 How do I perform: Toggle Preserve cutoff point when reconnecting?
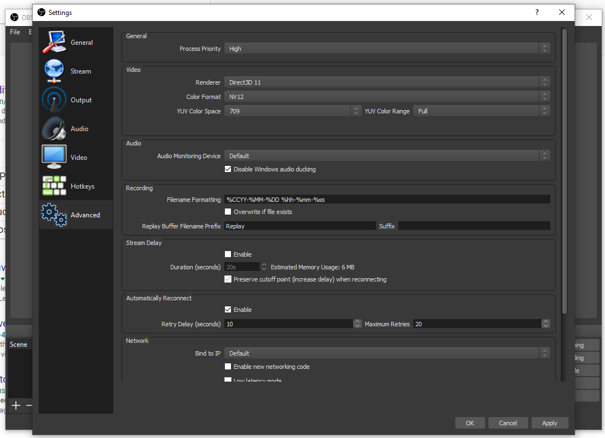[228, 279]
